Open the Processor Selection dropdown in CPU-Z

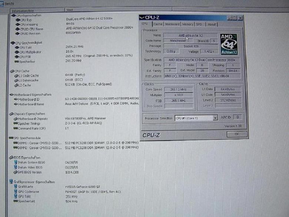[215, 118]
